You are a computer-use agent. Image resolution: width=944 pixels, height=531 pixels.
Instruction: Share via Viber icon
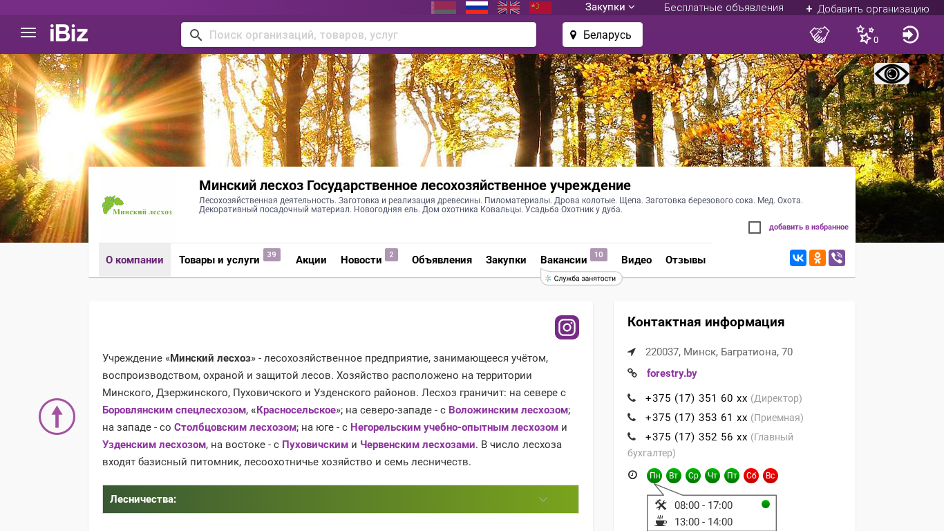coord(837,258)
